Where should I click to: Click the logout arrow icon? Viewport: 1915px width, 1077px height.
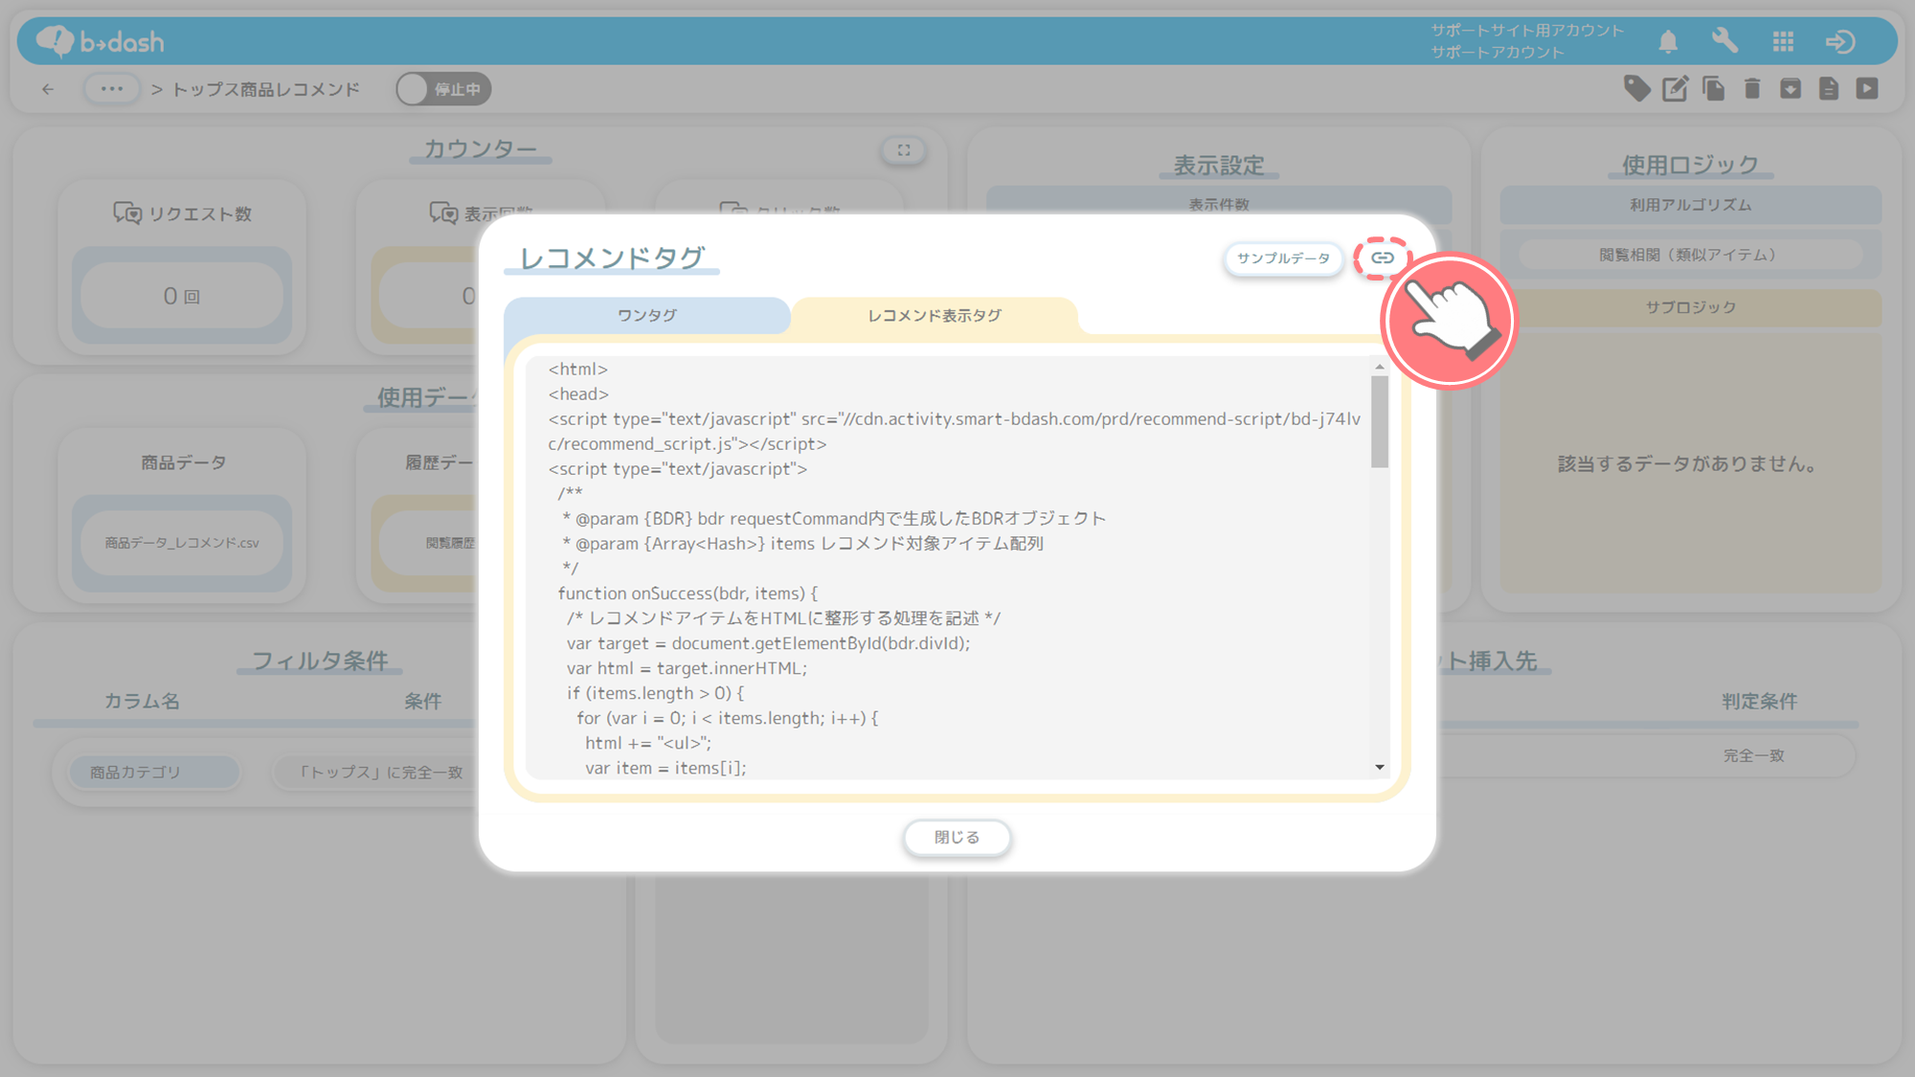(x=1840, y=41)
